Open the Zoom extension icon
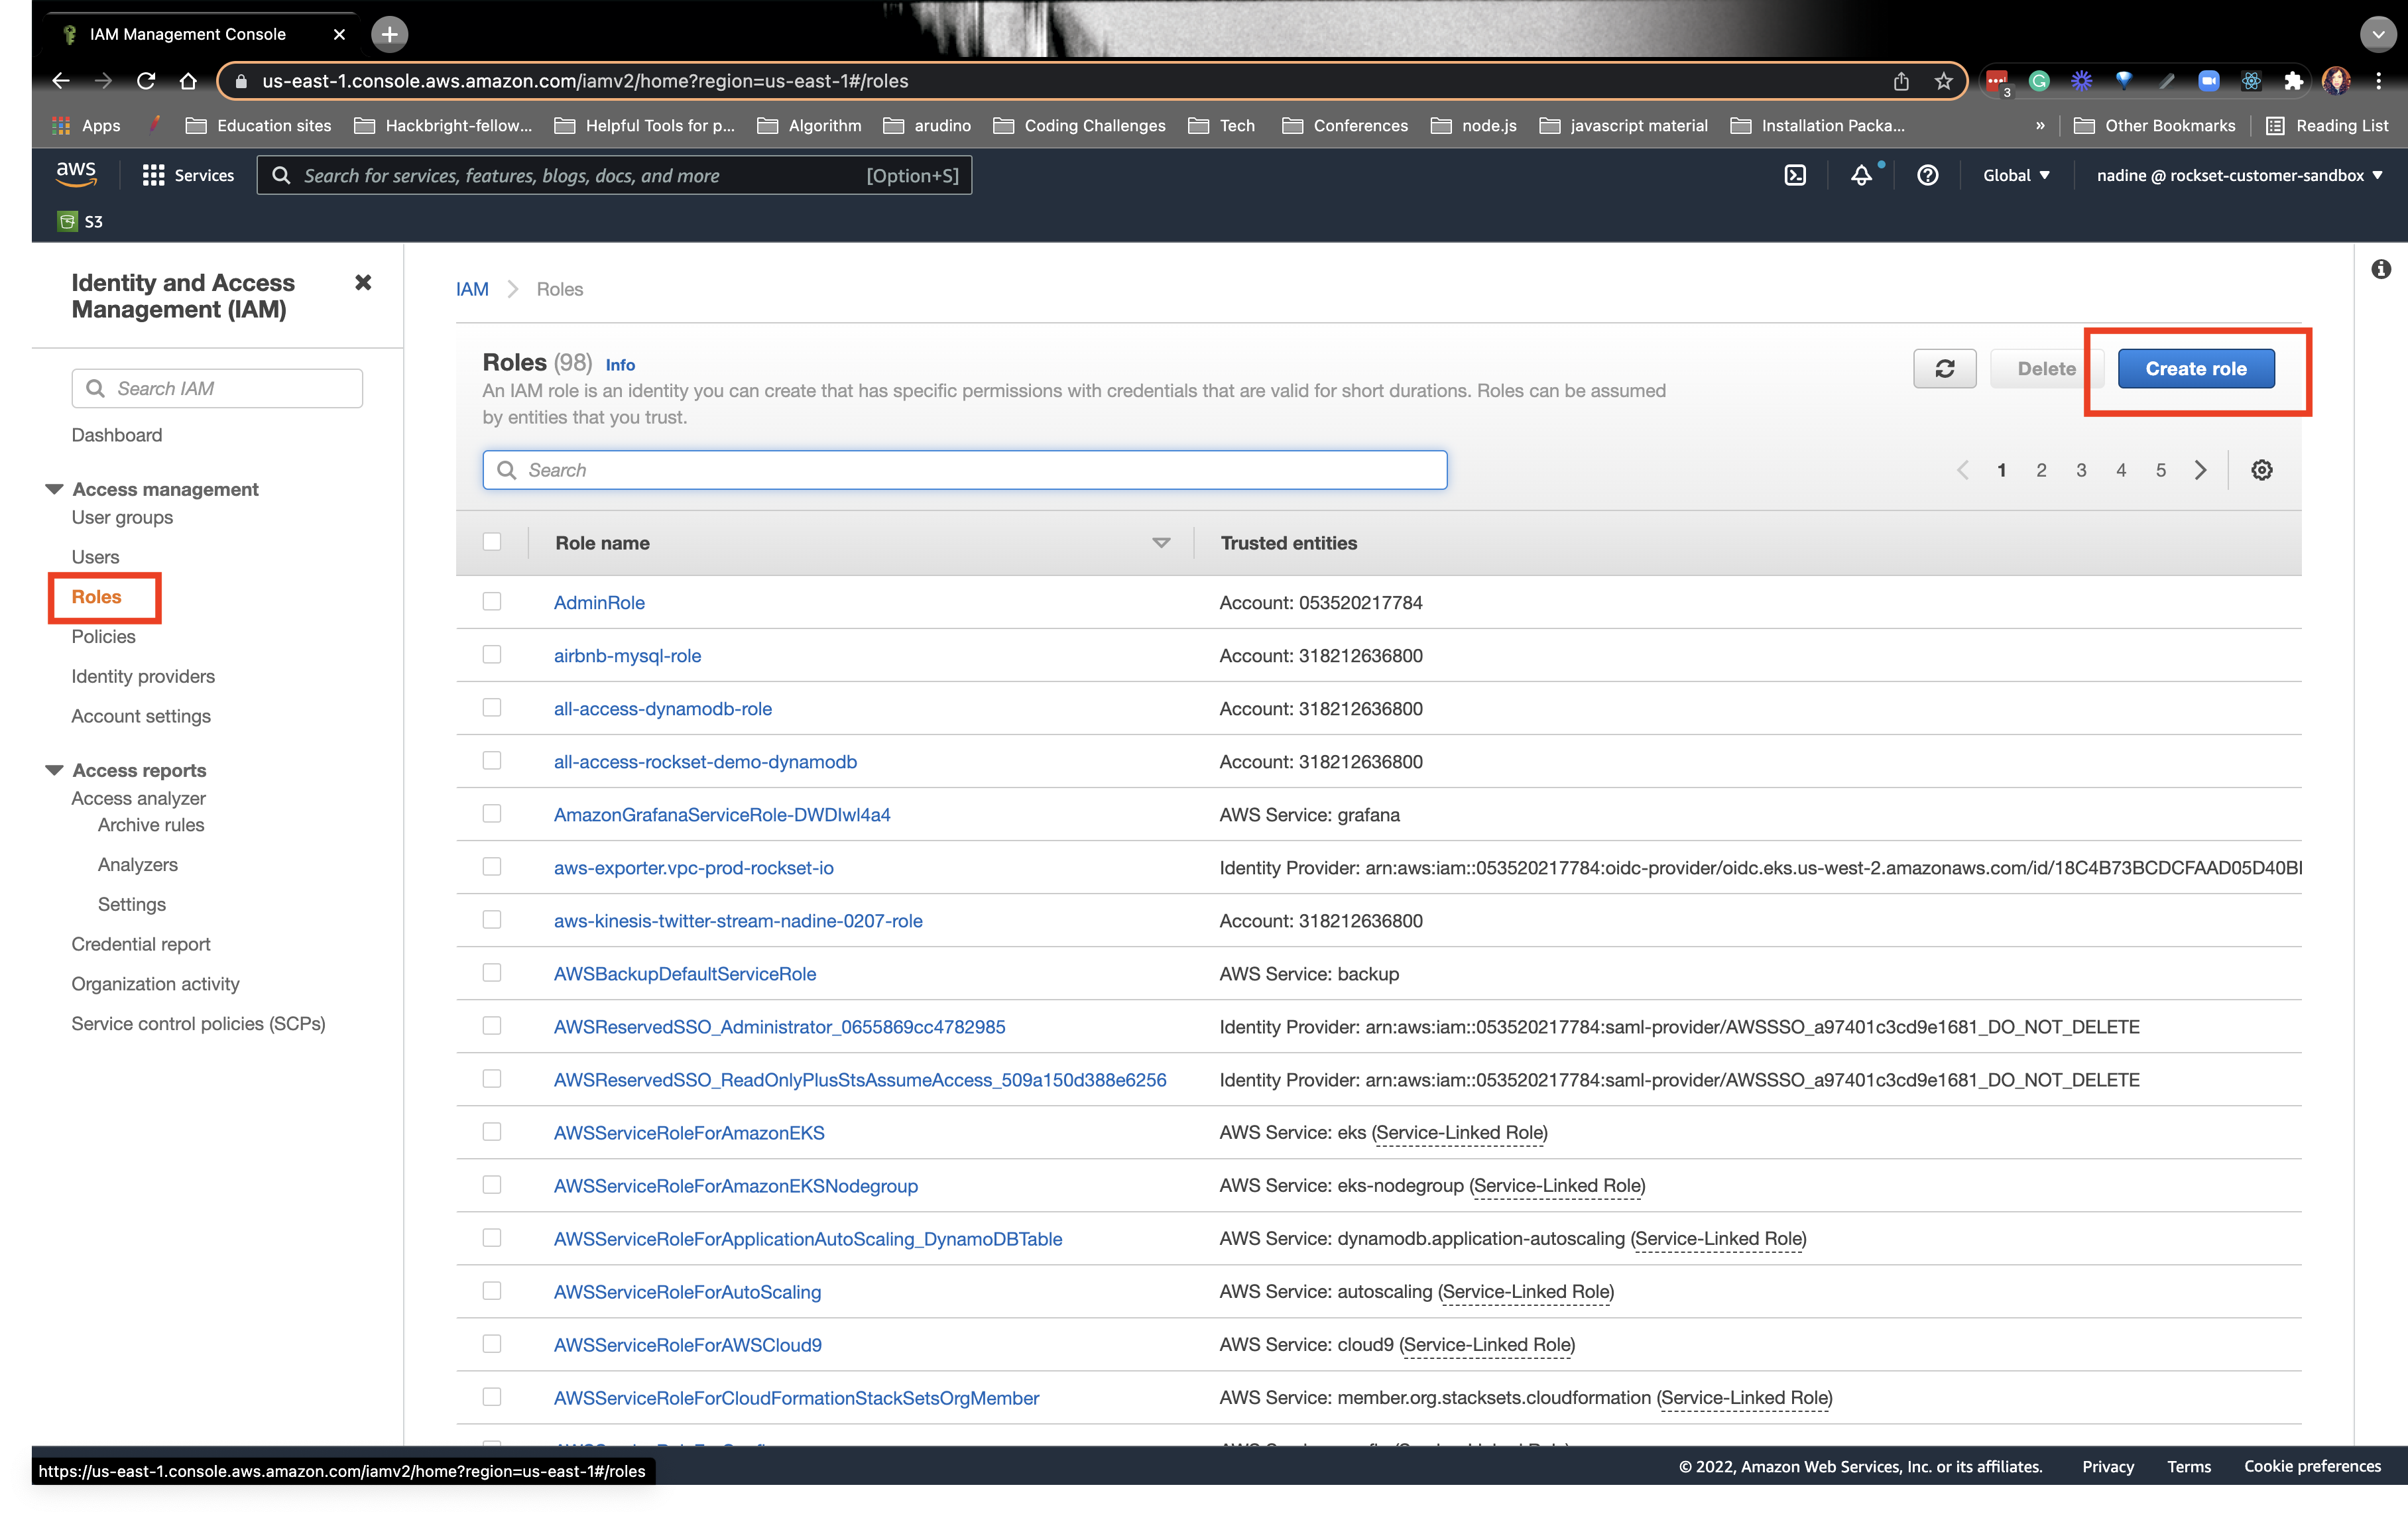Image resolution: width=2408 pixels, height=1522 pixels. [2208, 81]
